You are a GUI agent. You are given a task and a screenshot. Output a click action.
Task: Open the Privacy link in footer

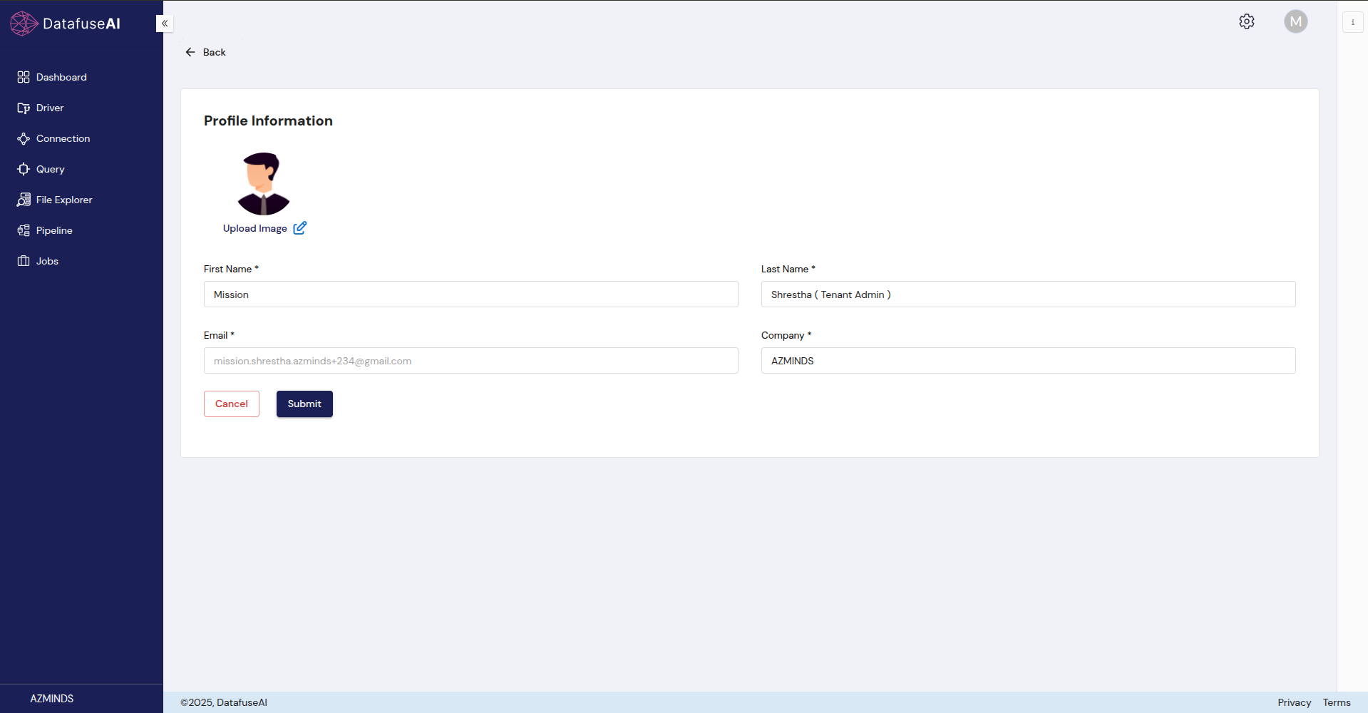[1294, 703]
